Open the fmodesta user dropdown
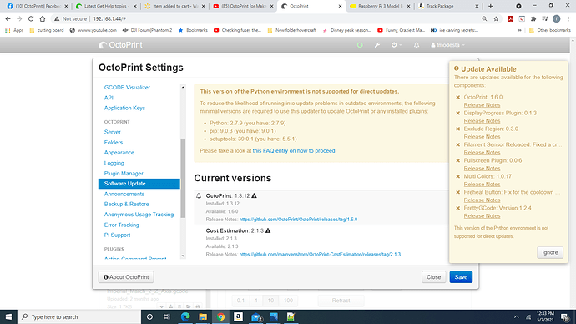The height and width of the screenshot is (324, 576). click(x=447, y=45)
